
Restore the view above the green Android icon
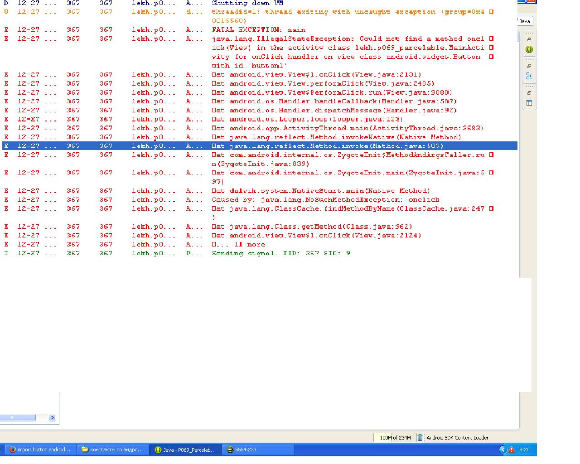(x=529, y=40)
